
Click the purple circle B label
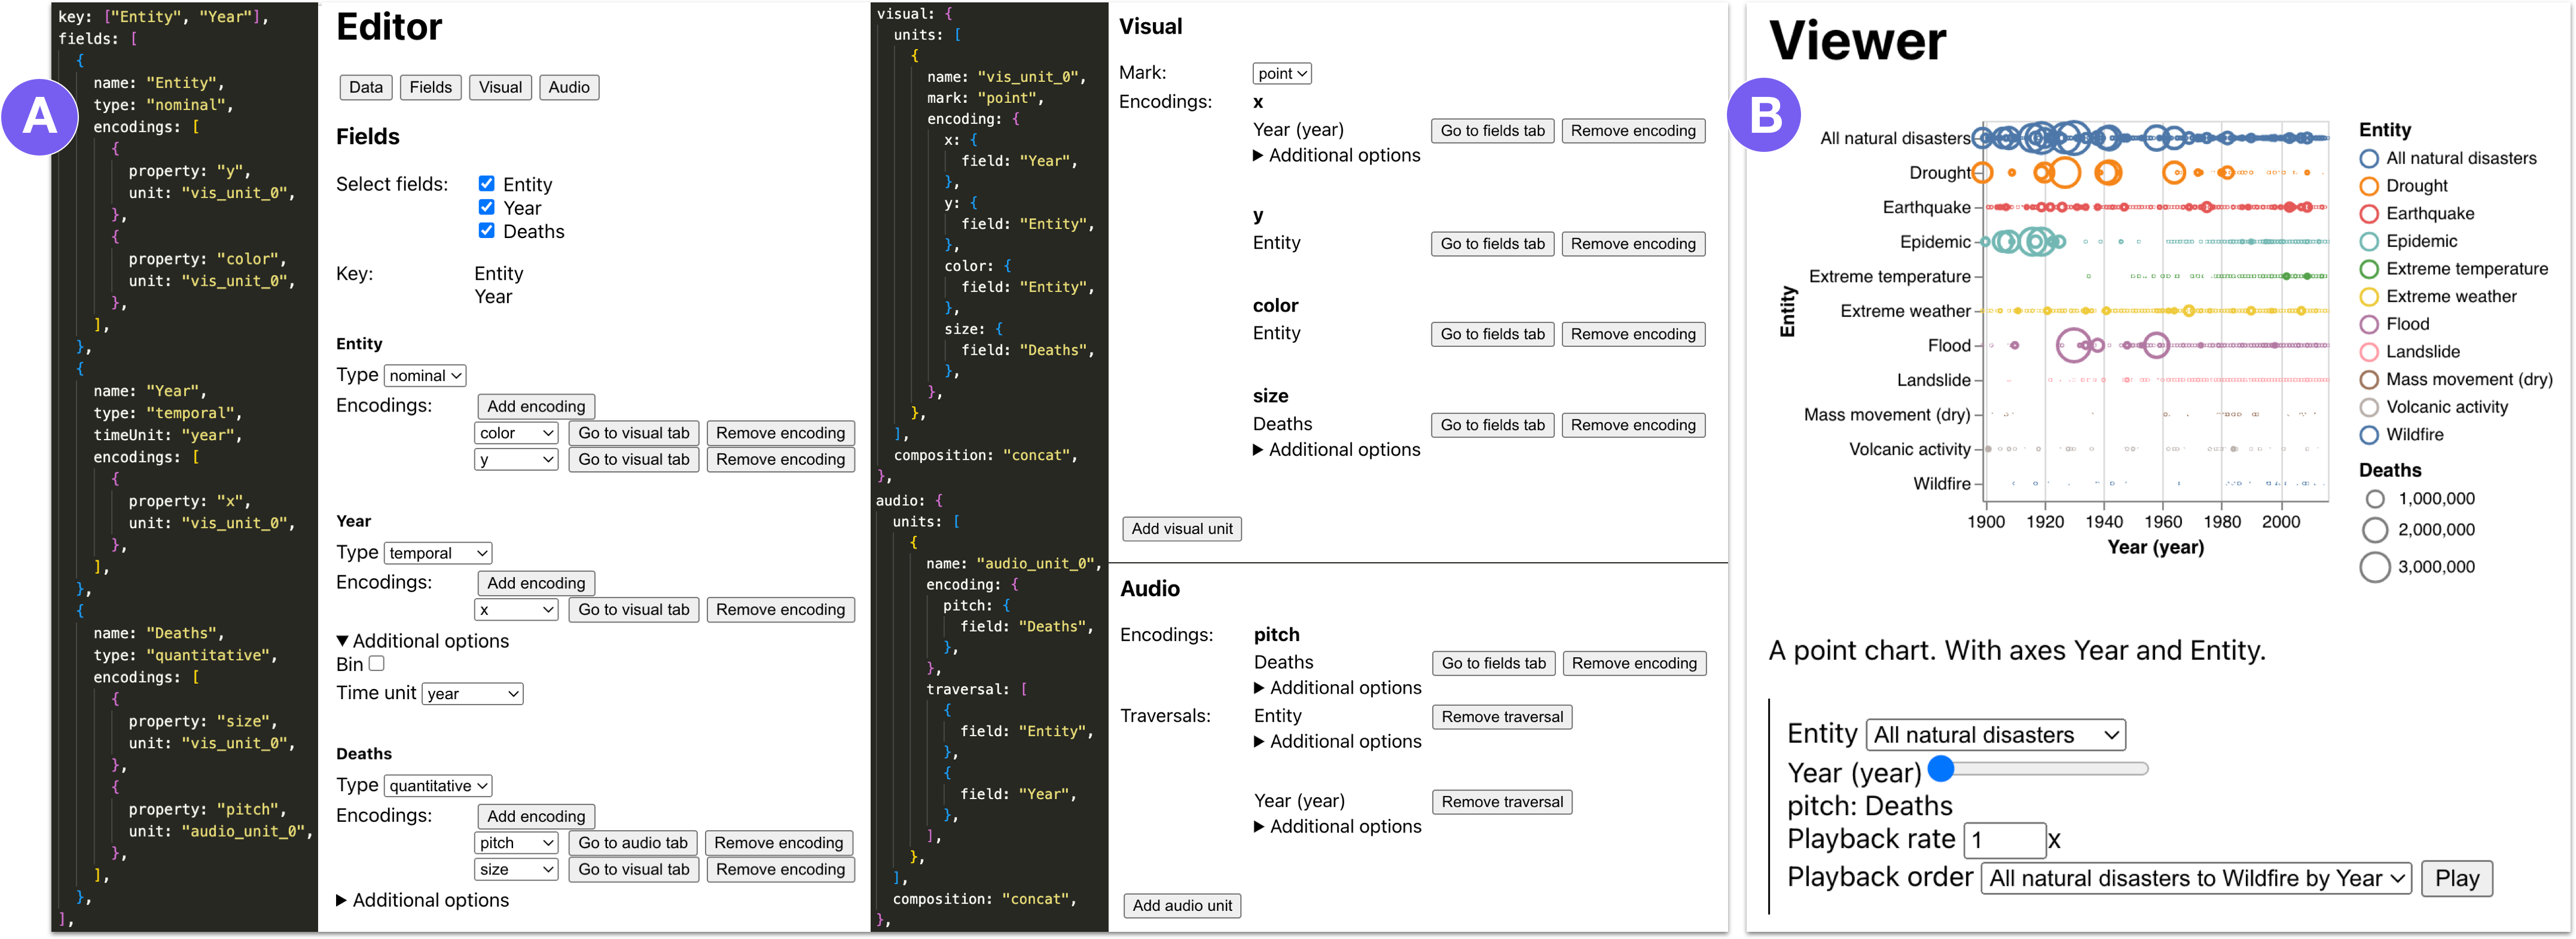[x=1765, y=115]
